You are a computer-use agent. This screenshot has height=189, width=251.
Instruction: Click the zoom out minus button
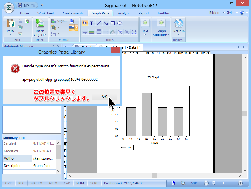pyautogui.click(x=206, y=183)
